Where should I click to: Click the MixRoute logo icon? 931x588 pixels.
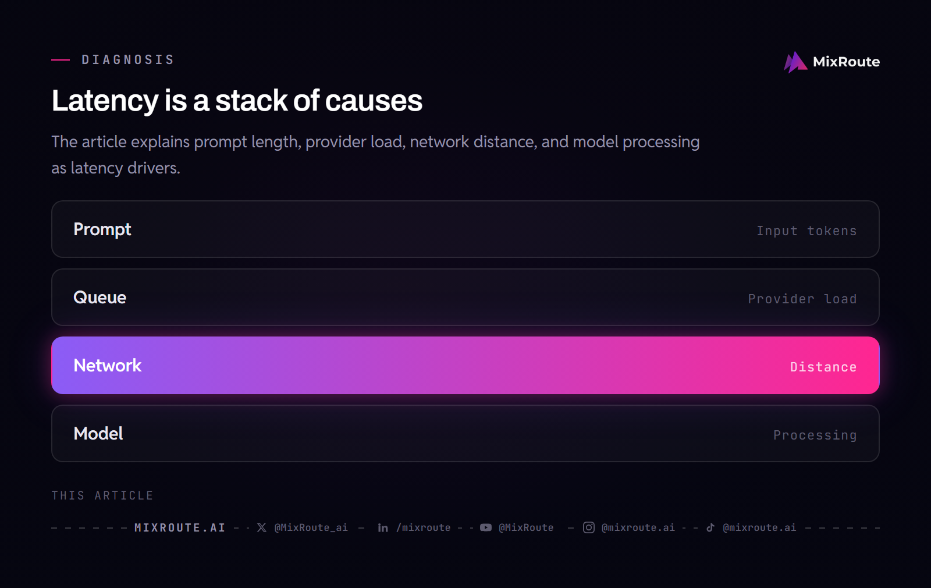tap(795, 62)
